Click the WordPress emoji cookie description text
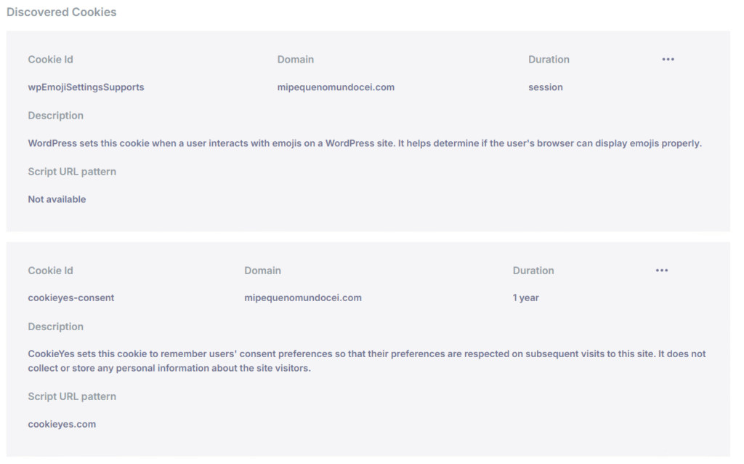Viewport: 744px width, 464px height. coord(365,143)
